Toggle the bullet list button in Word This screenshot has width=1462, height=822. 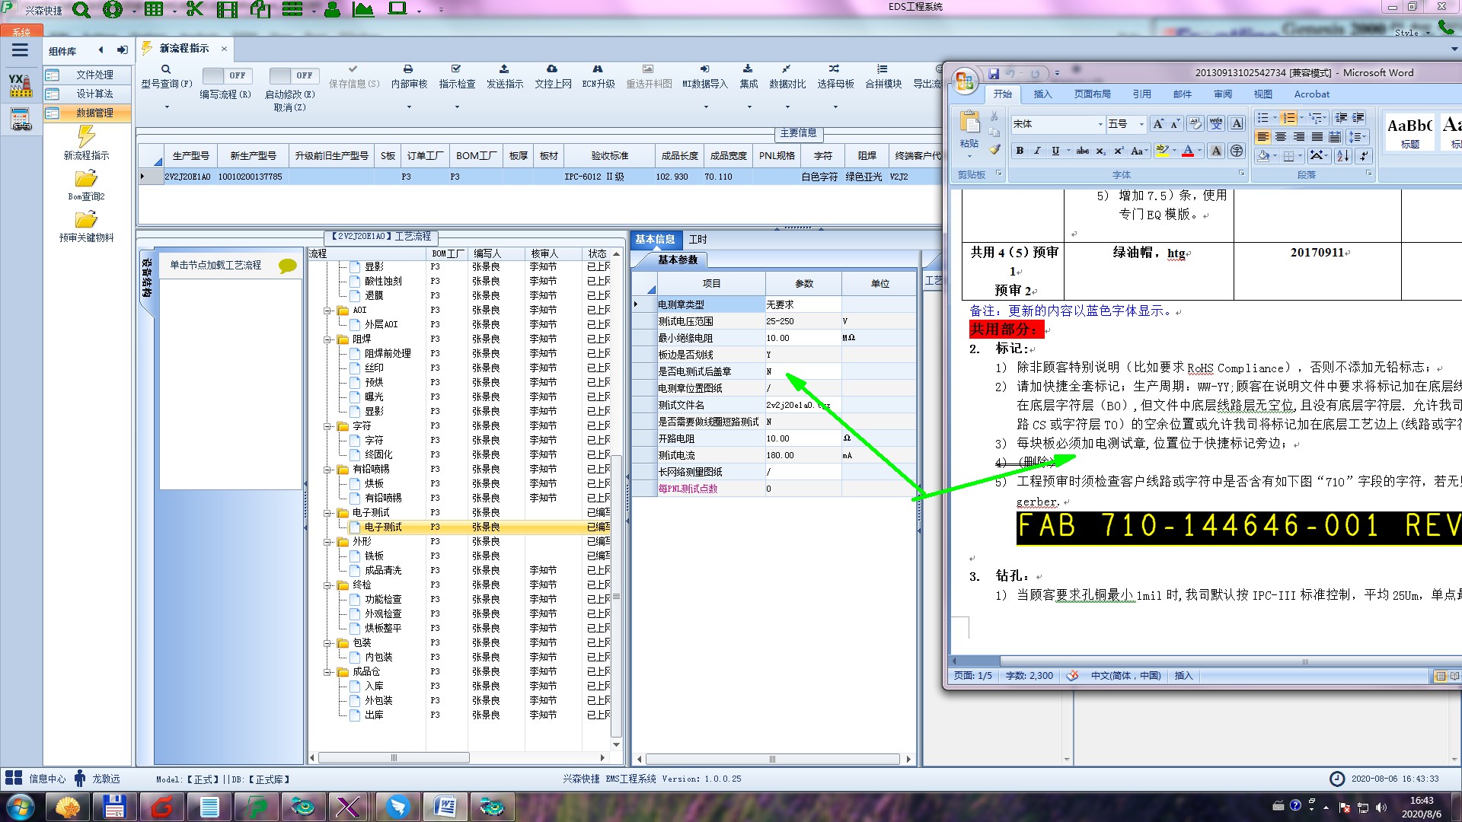[x=1263, y=117]
